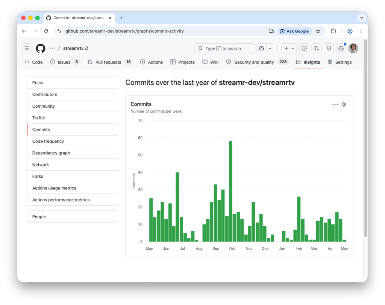Open Contributors in the sidebar
The height and width of the screenshot is (305, 385).
click(x=73, y=95)
